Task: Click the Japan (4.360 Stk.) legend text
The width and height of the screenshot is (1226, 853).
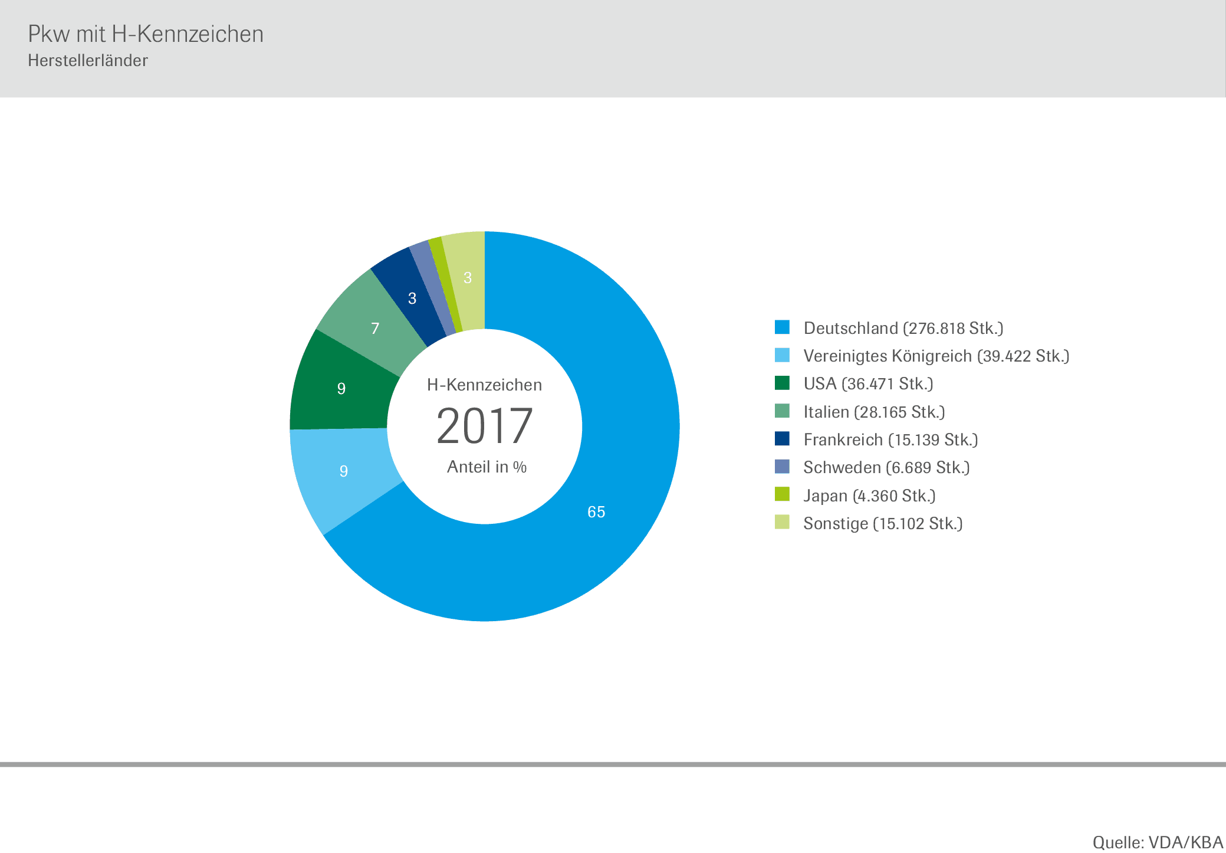Action: click(869, 496)
